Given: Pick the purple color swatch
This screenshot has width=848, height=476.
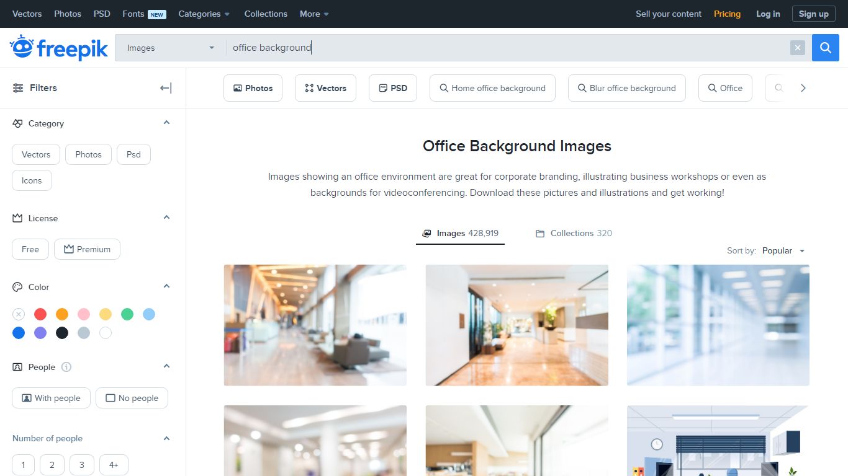Looking at the screenshot, I should click(40, 333).
